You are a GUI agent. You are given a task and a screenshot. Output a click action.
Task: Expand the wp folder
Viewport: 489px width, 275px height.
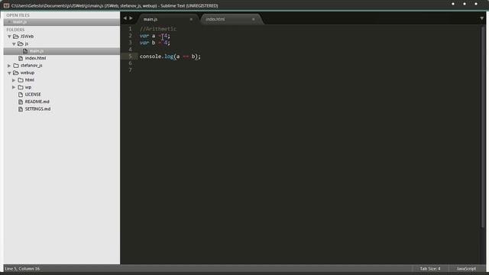pos(14,87)
